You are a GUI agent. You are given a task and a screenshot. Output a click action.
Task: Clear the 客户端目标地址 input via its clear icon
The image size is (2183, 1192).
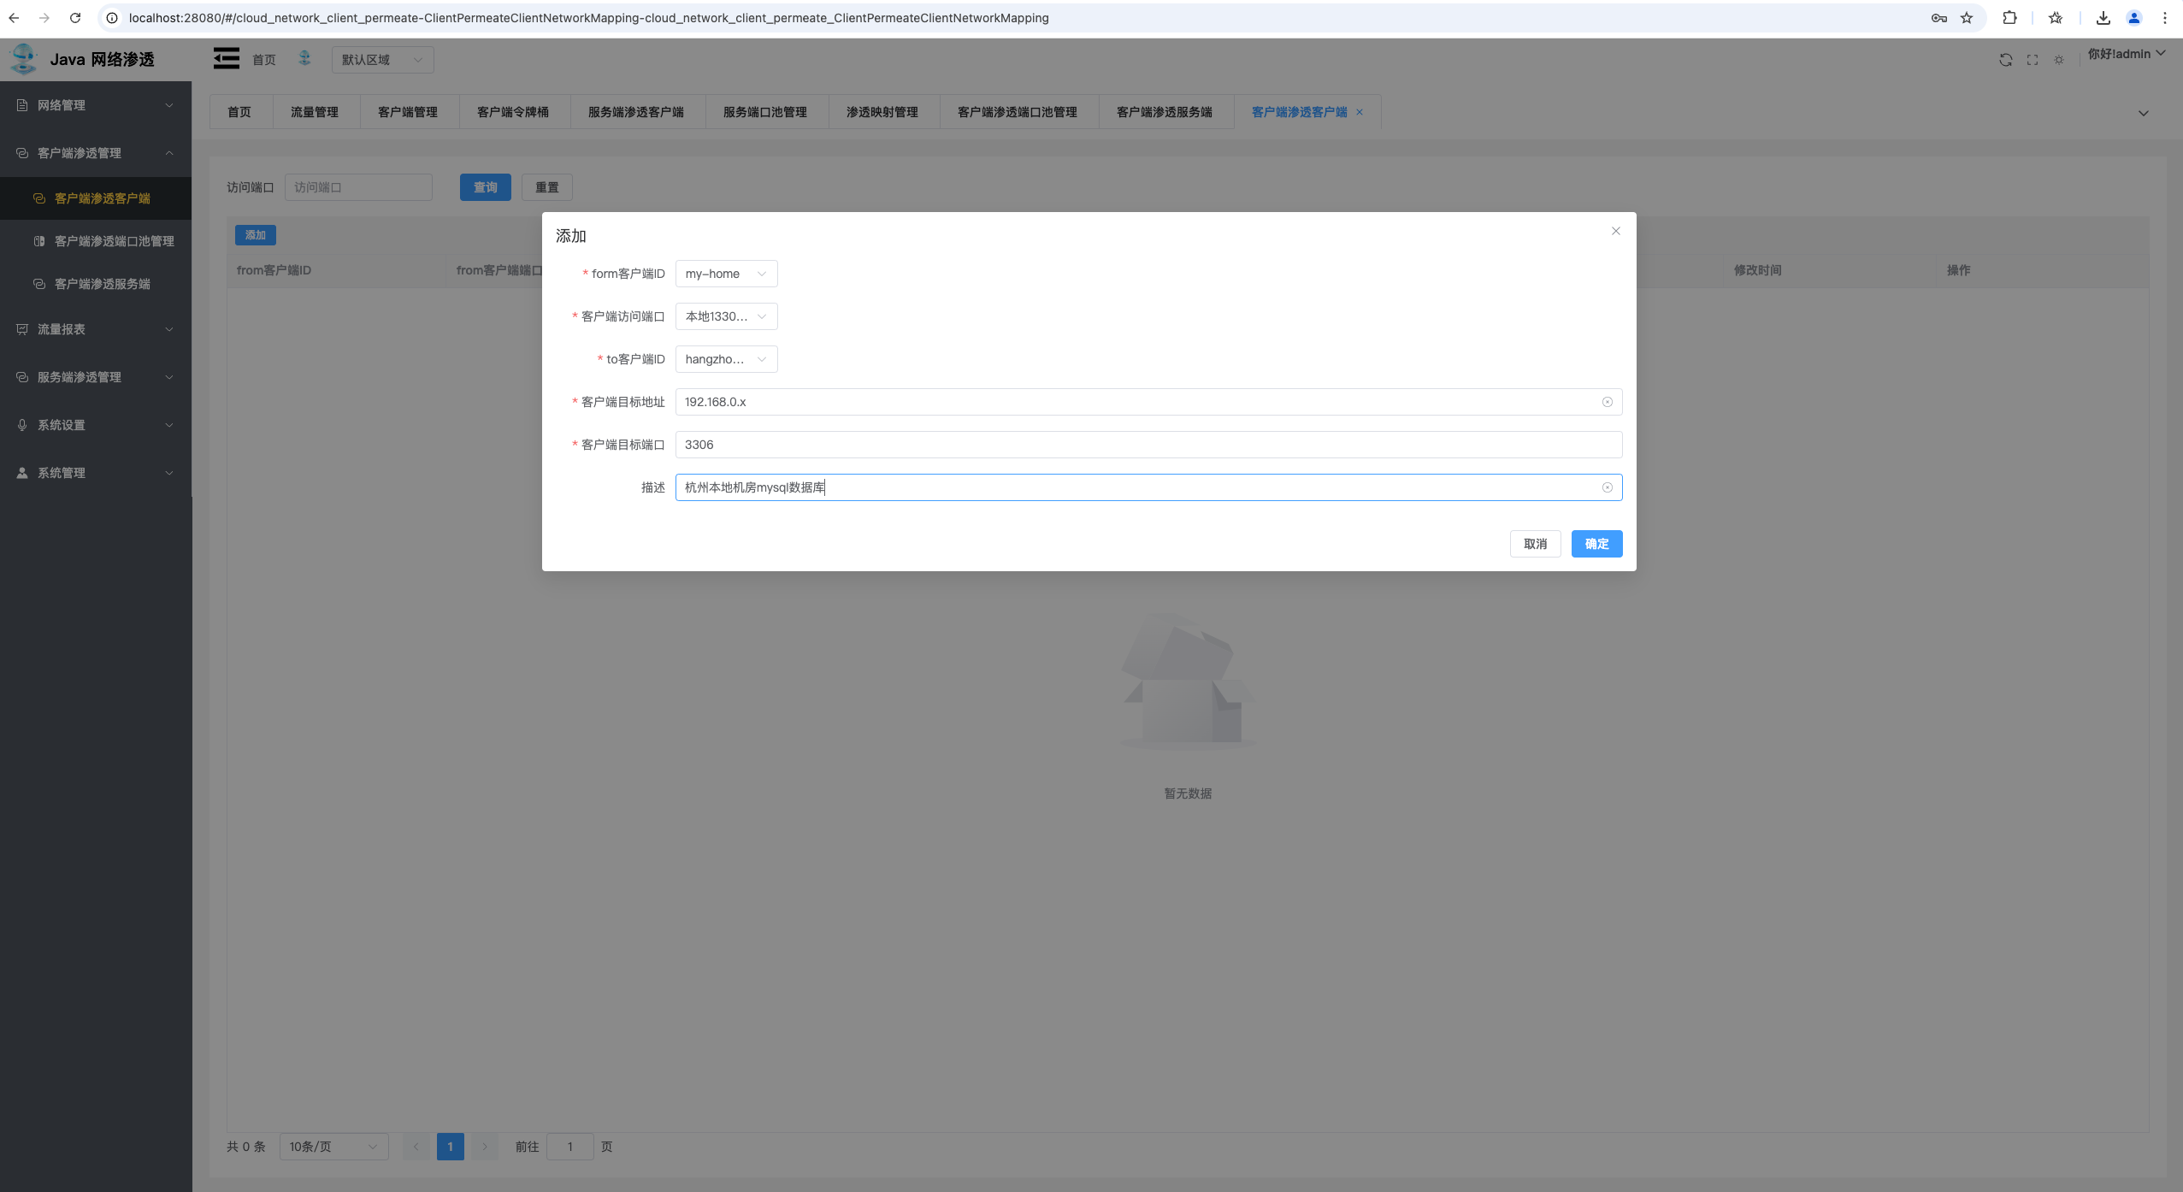tap(1607, 402)
